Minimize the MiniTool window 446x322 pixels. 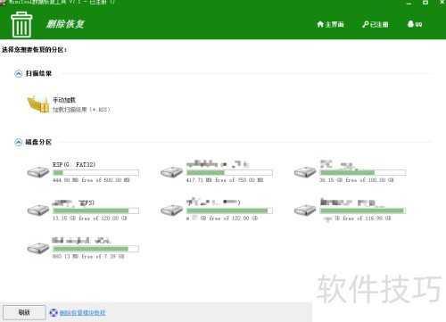click(409, 3)
